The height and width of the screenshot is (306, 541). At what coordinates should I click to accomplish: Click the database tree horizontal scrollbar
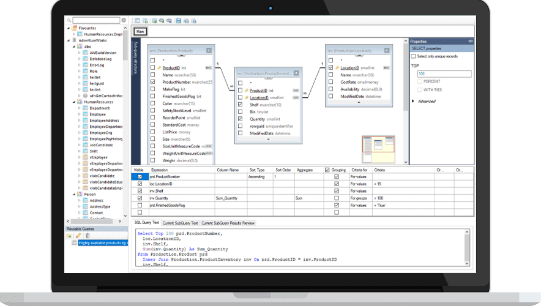pyautogui.click(x=94, y=222)
